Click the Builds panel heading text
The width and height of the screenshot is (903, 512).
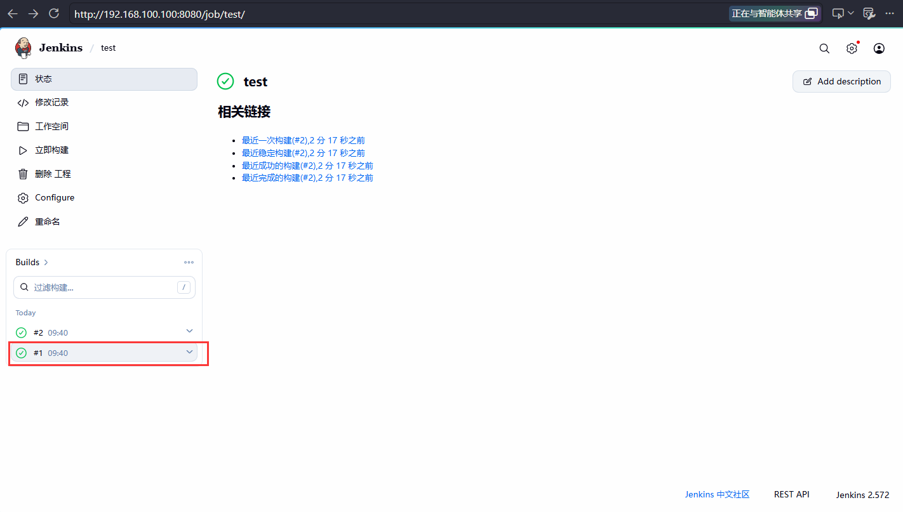27,262
